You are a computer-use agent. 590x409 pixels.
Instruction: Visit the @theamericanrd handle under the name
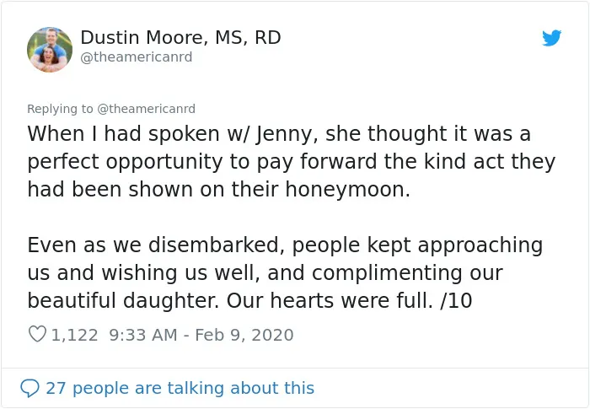click(x=137, y=57)
